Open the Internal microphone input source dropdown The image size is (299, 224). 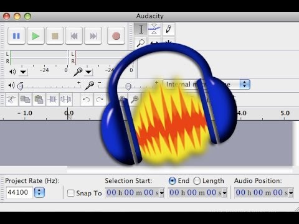click(206, 85)
